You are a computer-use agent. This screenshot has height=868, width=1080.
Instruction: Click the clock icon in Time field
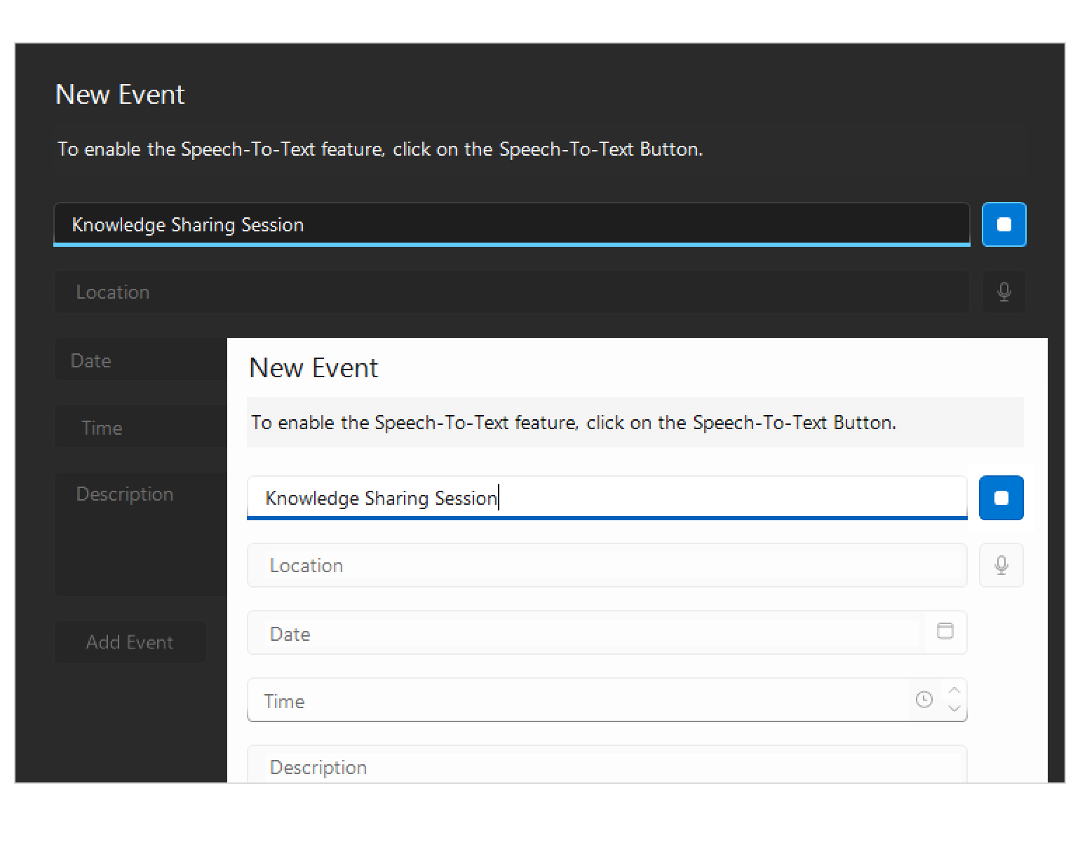924,700
